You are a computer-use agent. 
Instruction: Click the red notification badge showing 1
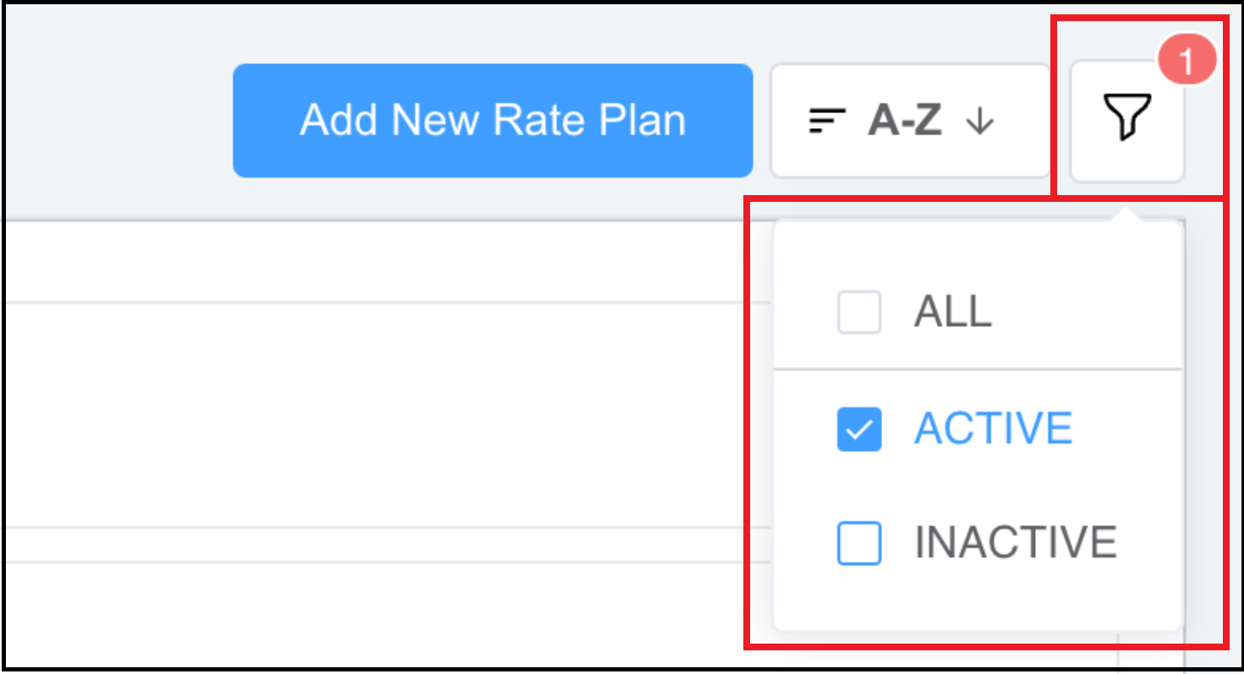pyautogui.click(x=1189, y=58)
